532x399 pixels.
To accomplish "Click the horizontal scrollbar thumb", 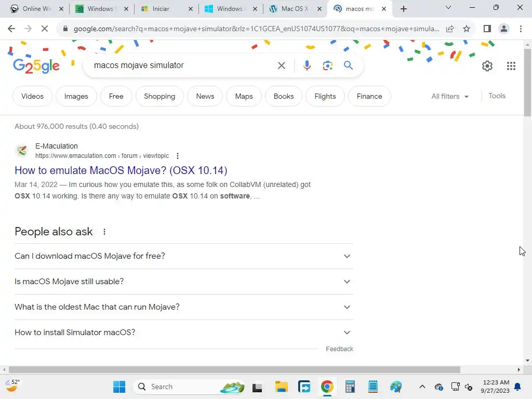I will [x=234, y=369].
